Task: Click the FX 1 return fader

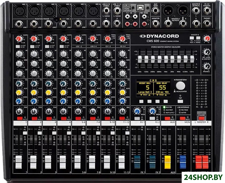Action: 137,162
